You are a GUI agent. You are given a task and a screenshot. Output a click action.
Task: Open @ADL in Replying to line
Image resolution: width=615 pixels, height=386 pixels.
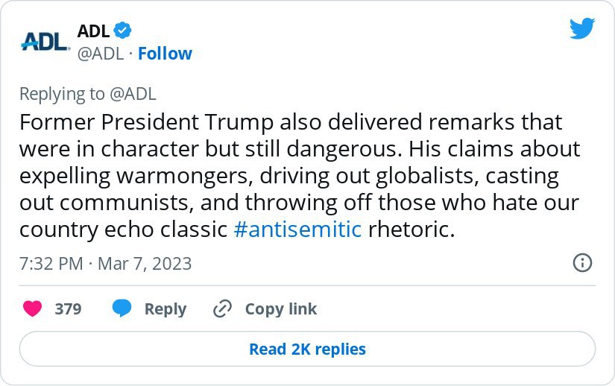(x=133, y=94)
